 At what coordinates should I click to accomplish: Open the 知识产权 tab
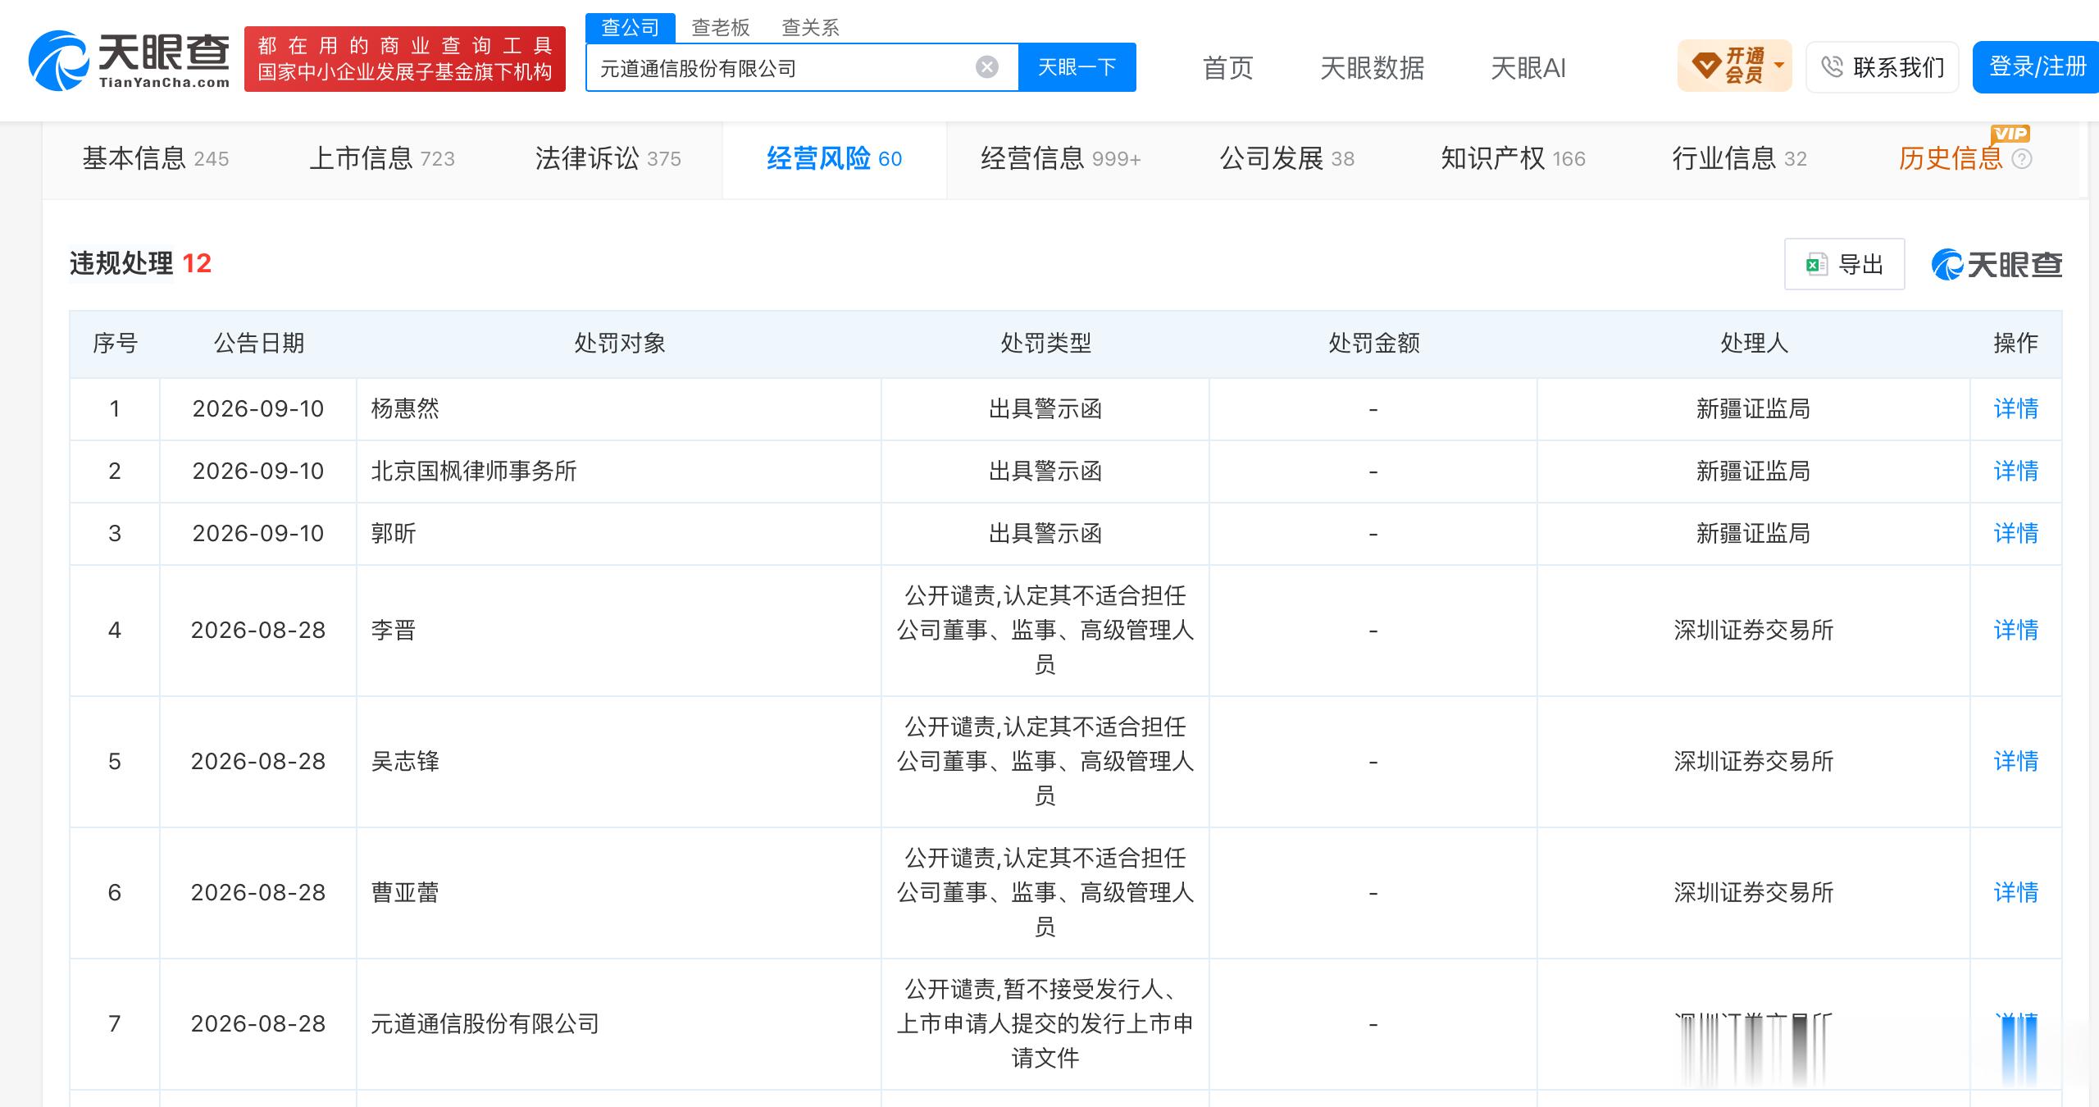[x=1513, y=159]
